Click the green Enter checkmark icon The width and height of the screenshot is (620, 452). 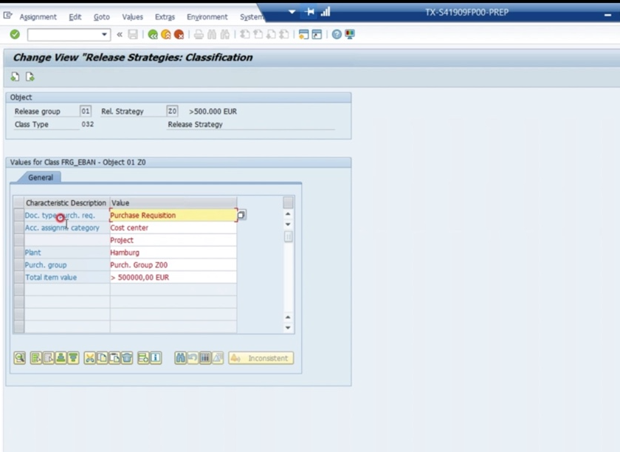tap(15, 35)
